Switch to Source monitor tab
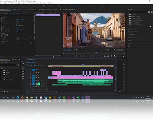 click(30, 10)
